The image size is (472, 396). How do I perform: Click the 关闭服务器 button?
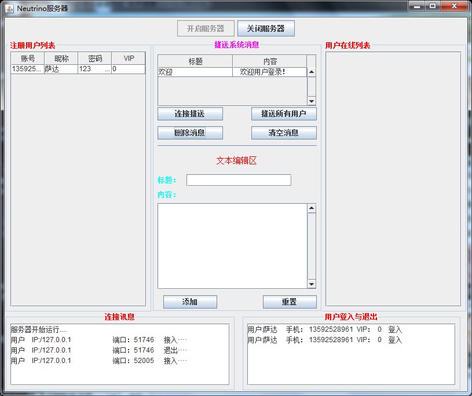click(x=266, y=28)
